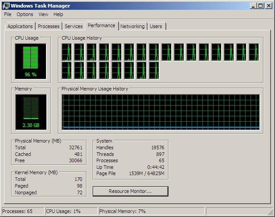Viewport: 275px width, 217px height.
Task: Open the Help menu
Action: pos(58,14)
